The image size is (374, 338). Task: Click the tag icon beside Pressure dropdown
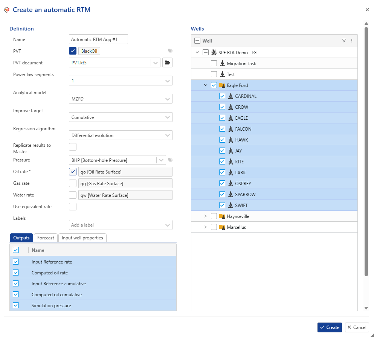(x=170, y=160)
